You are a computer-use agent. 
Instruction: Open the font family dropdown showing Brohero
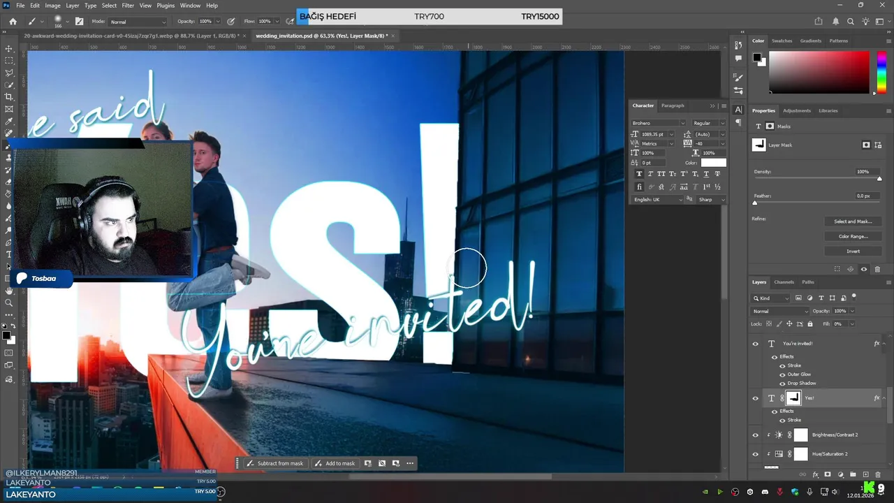pos(659,123)
